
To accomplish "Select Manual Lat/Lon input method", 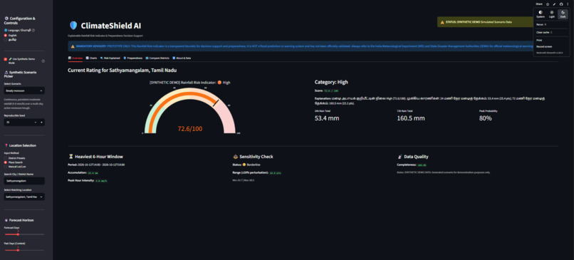I will tap(6, 166).
